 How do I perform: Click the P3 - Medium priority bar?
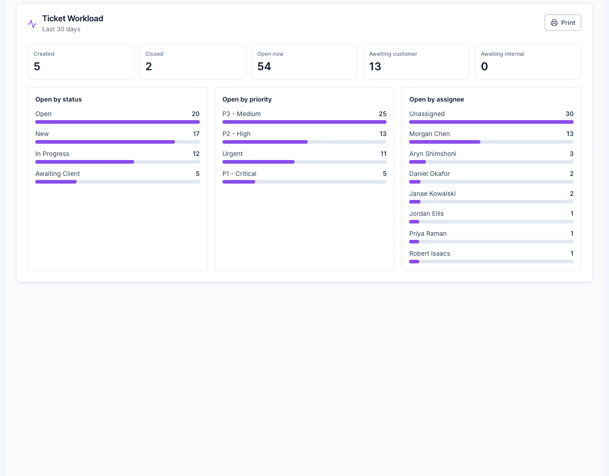[304, 122]
